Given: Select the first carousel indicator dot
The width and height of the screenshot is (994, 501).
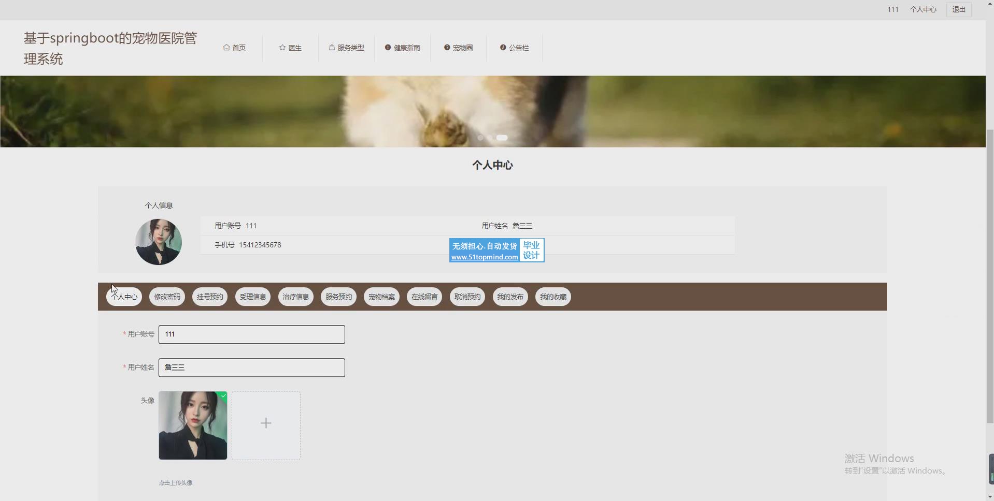Looking at the screenshot, I should [x=480, y=138].
